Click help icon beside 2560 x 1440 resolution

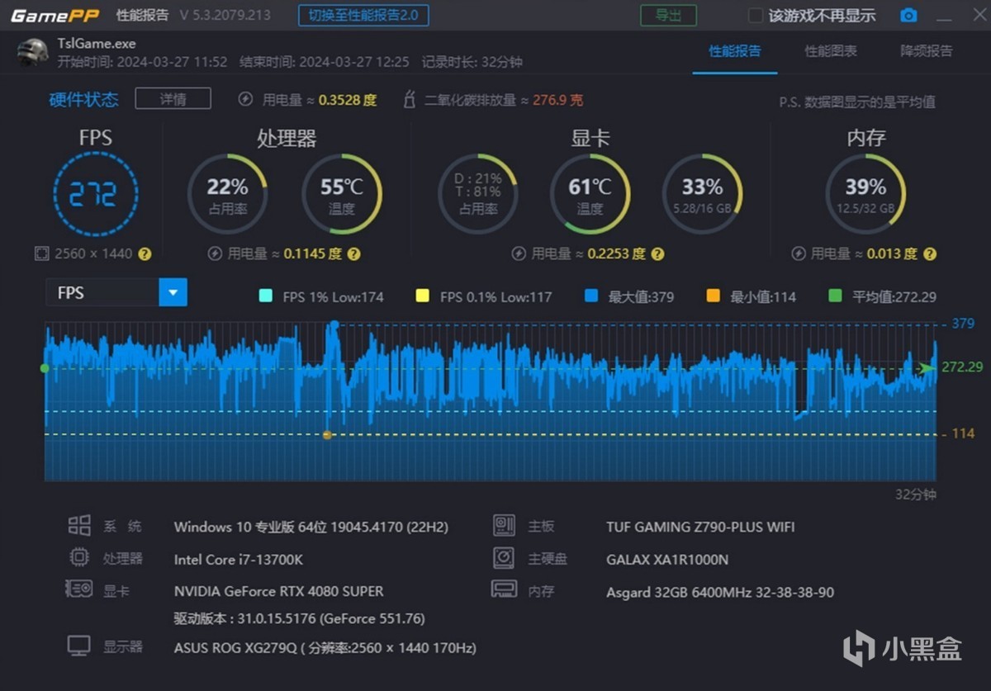point(145,254)
